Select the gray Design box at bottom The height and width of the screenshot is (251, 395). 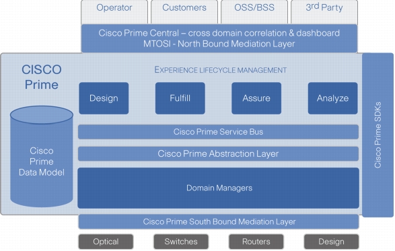pos(331,242)
